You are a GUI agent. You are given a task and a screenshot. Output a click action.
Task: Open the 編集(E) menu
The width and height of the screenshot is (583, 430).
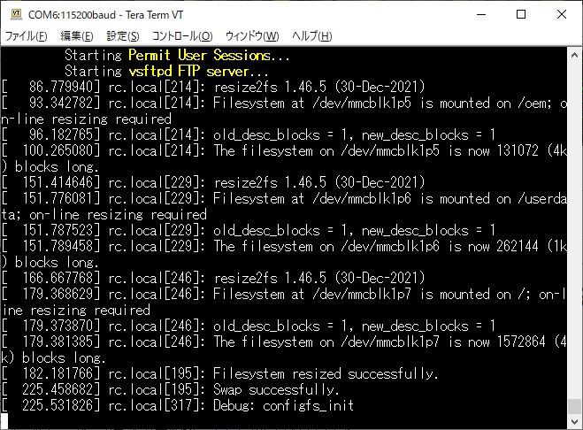pos(77,36)
